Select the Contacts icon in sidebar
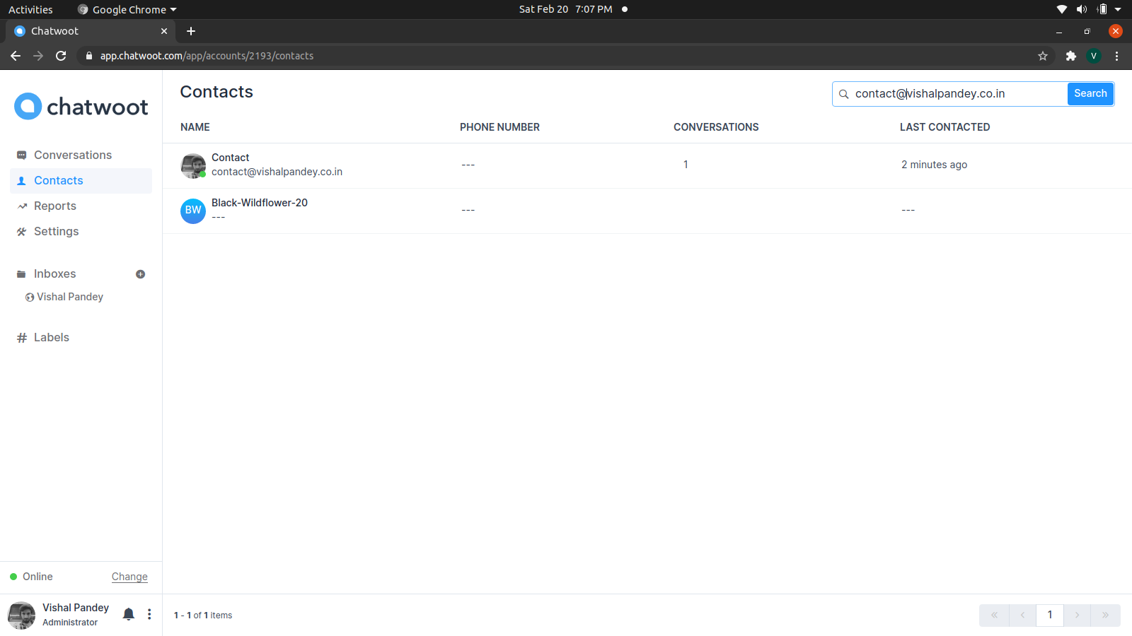The image size is (1132, 636). (21, 180)
